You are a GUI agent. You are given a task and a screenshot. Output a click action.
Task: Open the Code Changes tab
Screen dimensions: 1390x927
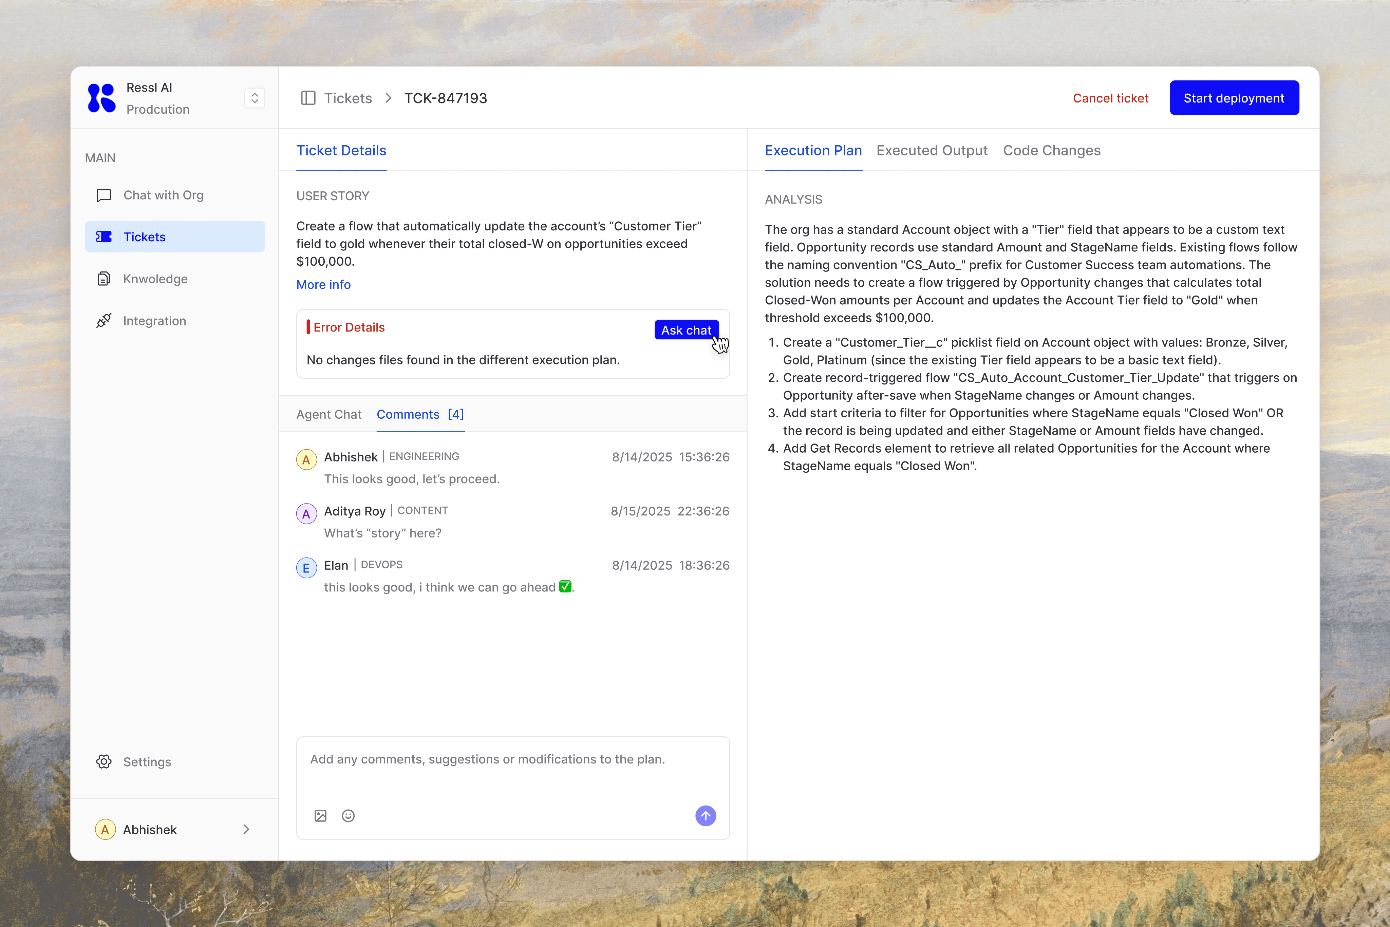(1051, 150)
